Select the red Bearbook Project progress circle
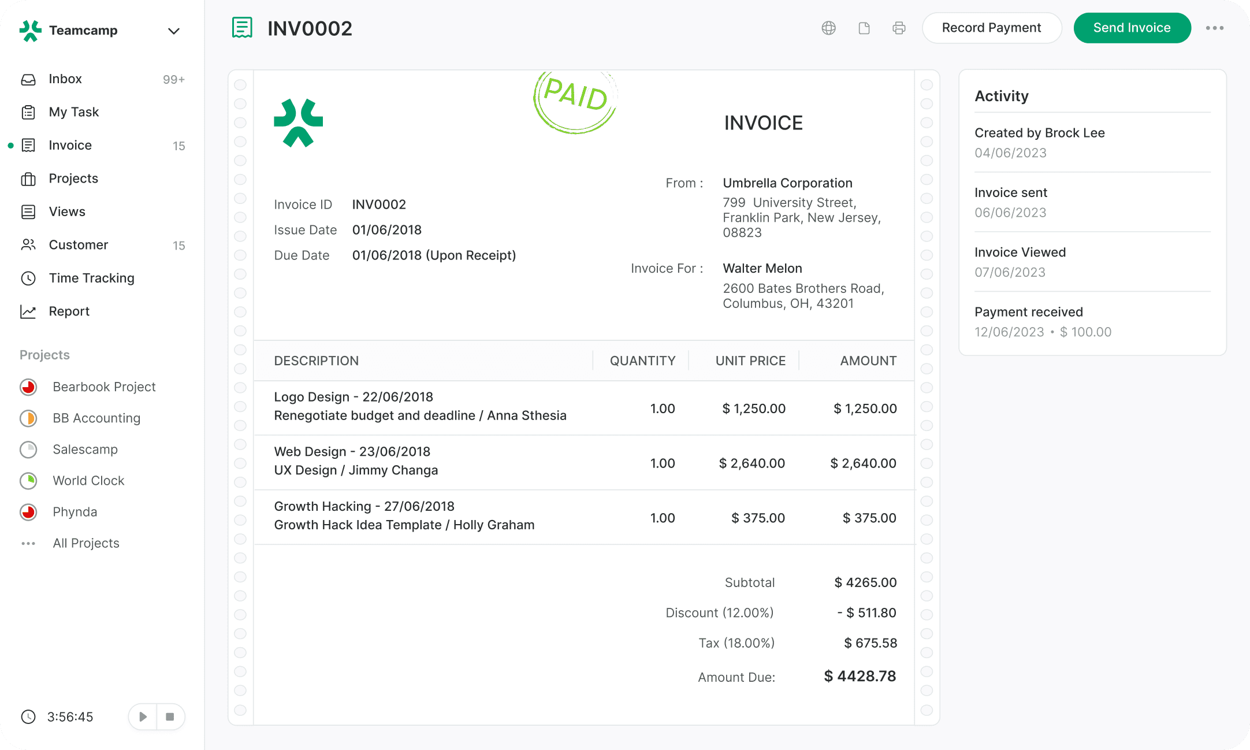1250x750 pixels. pyautogui.click(x=28, y=387)
